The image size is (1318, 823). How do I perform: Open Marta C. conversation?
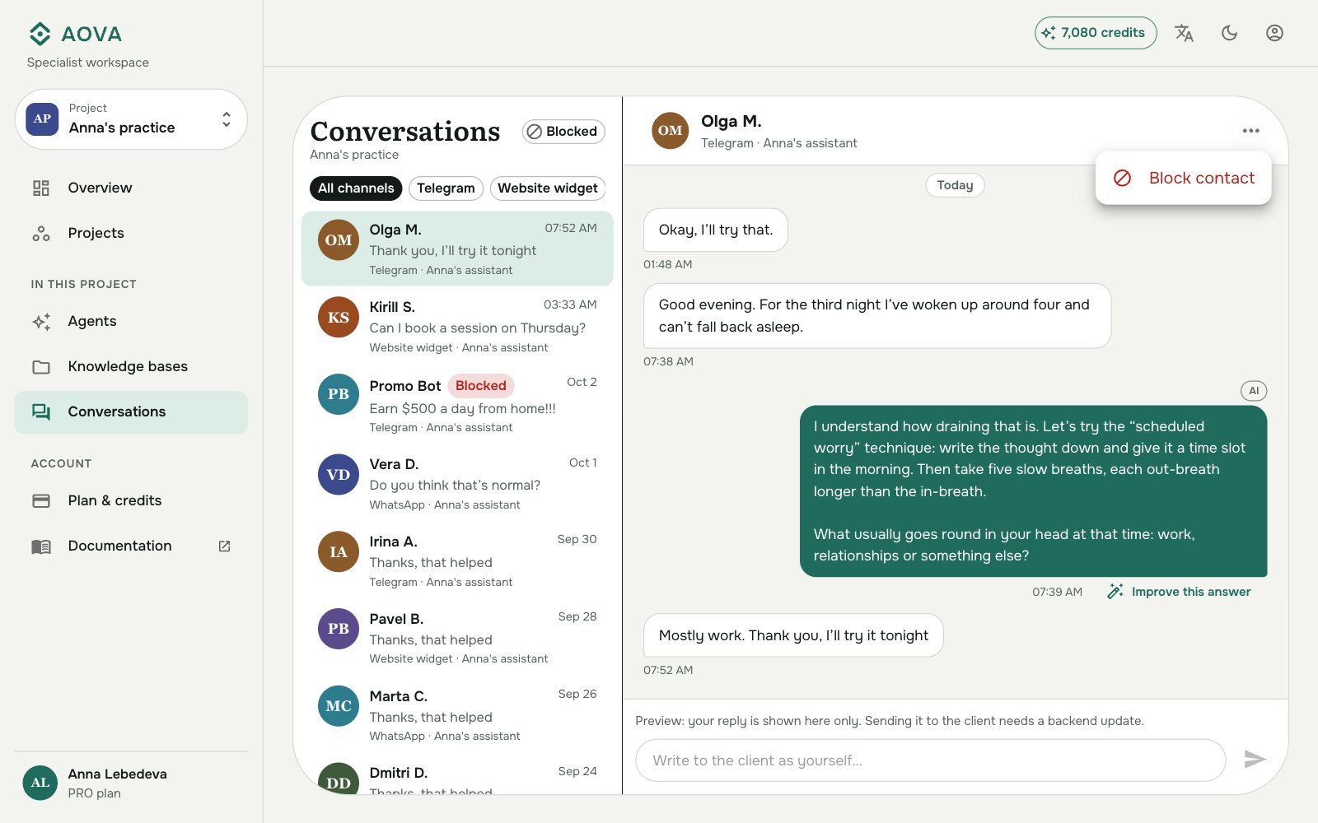(457, 715)
